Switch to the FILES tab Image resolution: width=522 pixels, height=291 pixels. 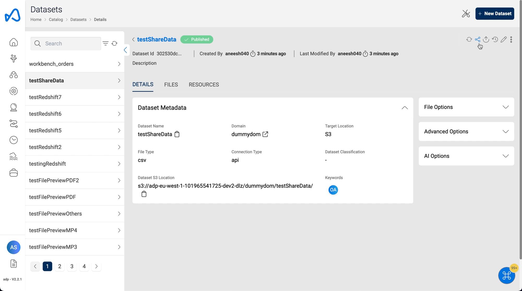[171, 85]
